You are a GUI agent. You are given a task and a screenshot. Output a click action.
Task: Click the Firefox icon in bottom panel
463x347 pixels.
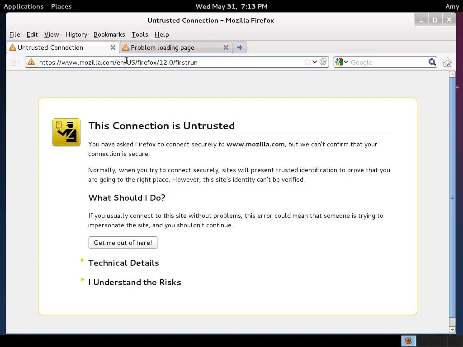point(409,341)
